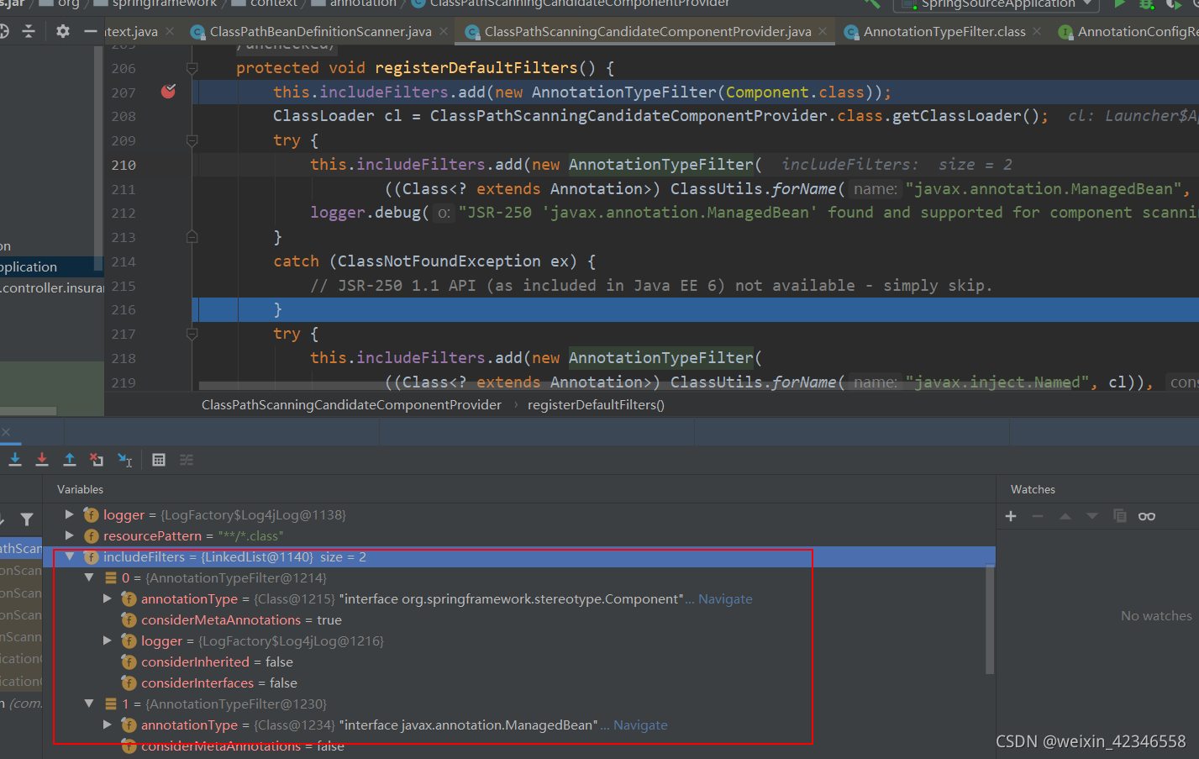
Task: Collapse element 0 AnnotationTypeFilter@1214 node
Action: (88, 577)
